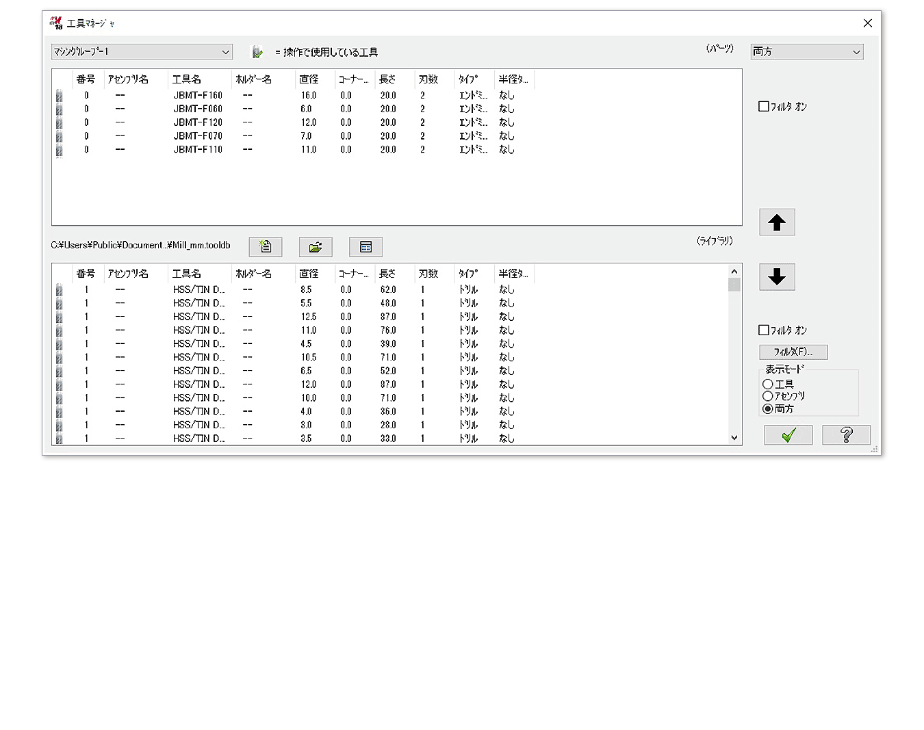Viewport: 924px width, 730px height.
Task: Open help with the question mark button
Action: 846,435
